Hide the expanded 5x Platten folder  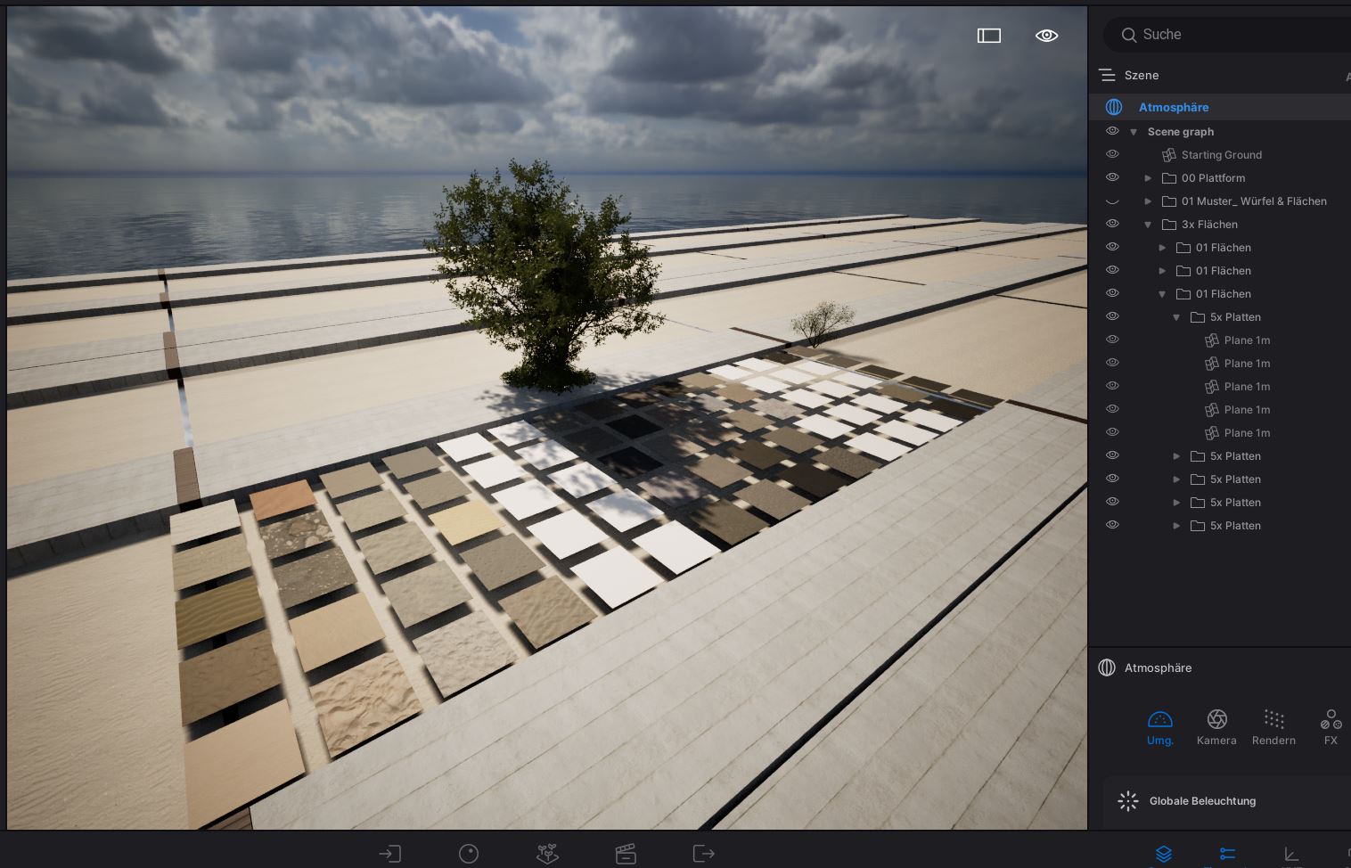pyautogui.click(x=1112, y=316)
